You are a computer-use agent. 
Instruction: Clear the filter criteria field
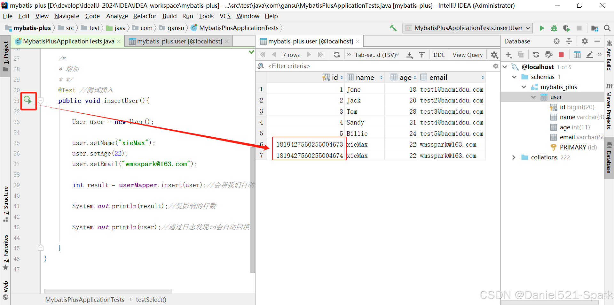point(496,66)
